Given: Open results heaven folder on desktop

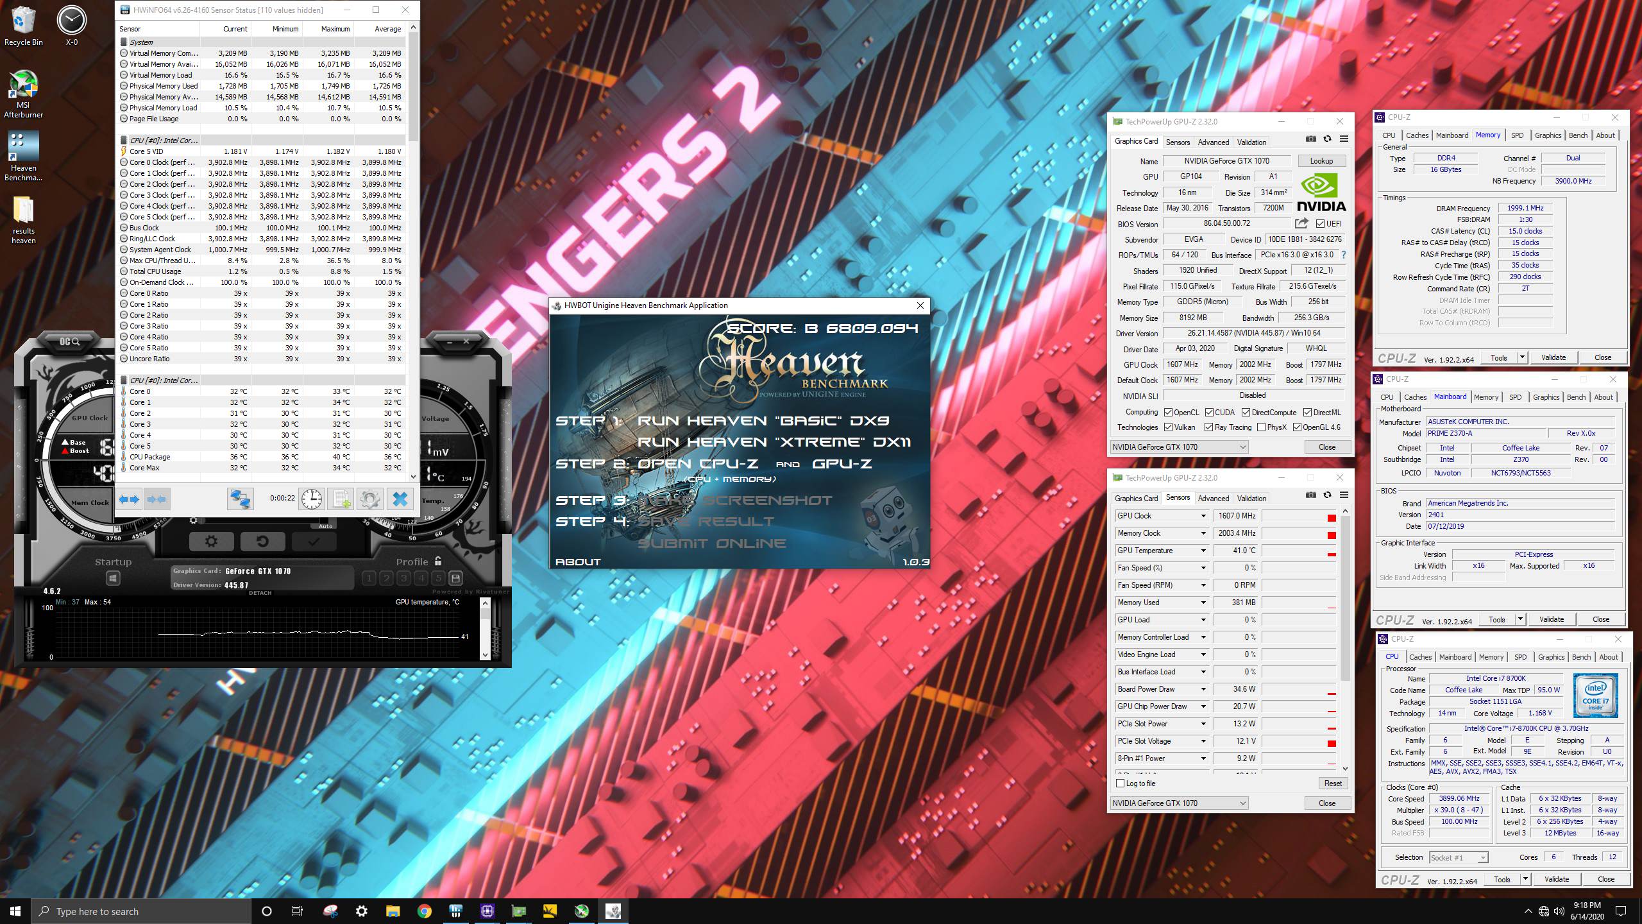Looking at the screenshot, I should click(24, 220).
